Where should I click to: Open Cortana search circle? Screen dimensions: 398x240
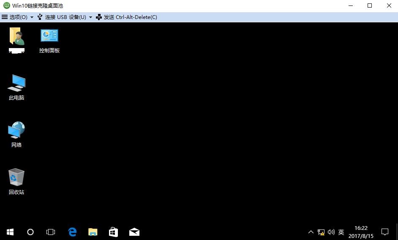click(30, 232)
